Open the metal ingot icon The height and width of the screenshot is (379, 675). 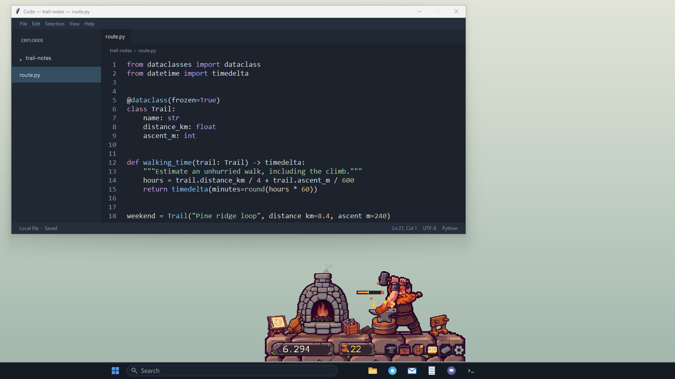click(x=445, y=350)
